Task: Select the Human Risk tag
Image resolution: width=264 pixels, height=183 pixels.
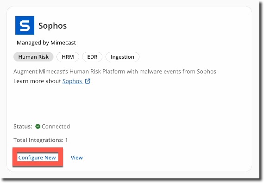Action: click(x=33, y=57)
